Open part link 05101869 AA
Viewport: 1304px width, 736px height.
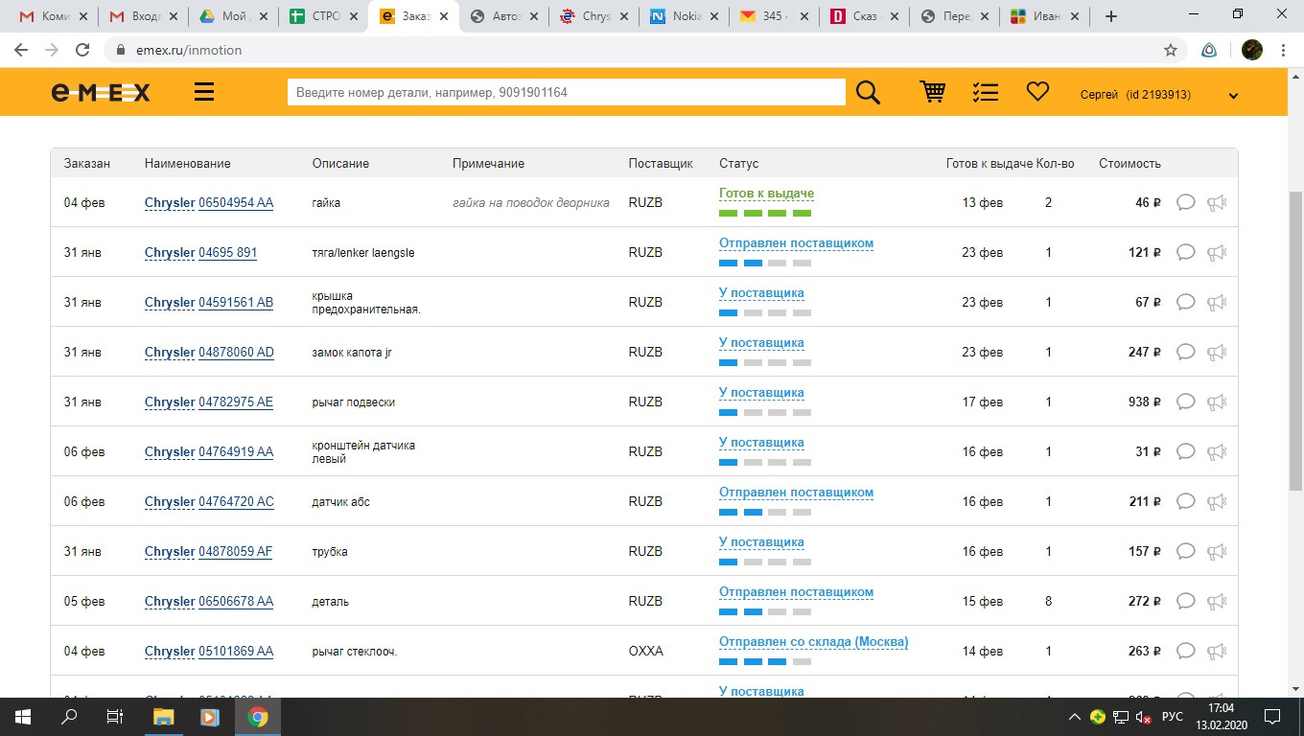236,651
